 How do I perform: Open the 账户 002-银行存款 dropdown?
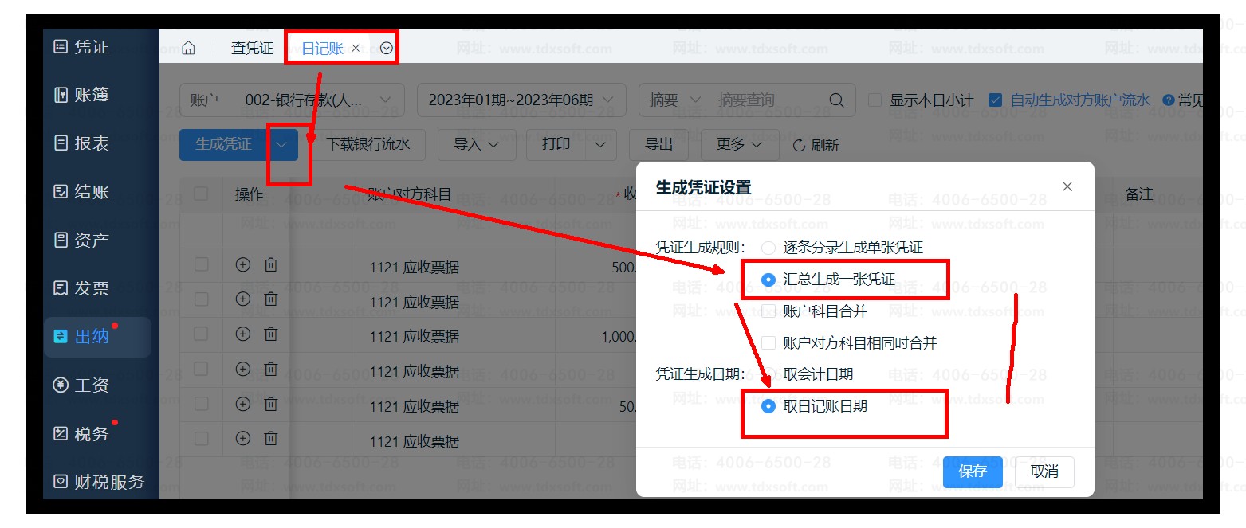coord(292,100)
